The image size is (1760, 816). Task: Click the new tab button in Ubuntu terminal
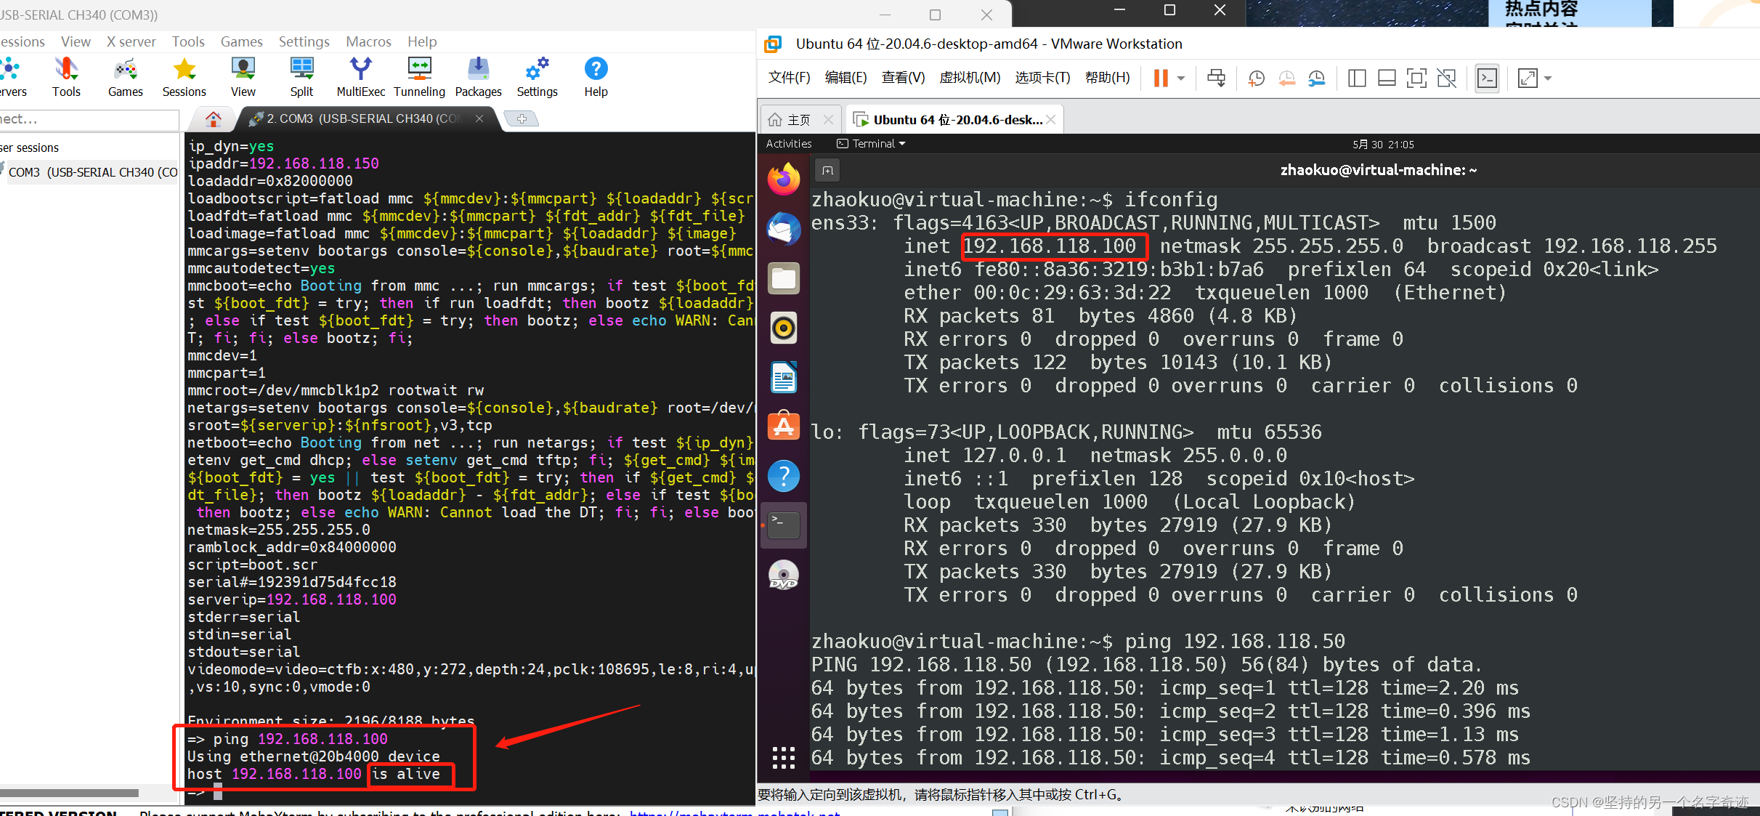(x=827, y=170)
